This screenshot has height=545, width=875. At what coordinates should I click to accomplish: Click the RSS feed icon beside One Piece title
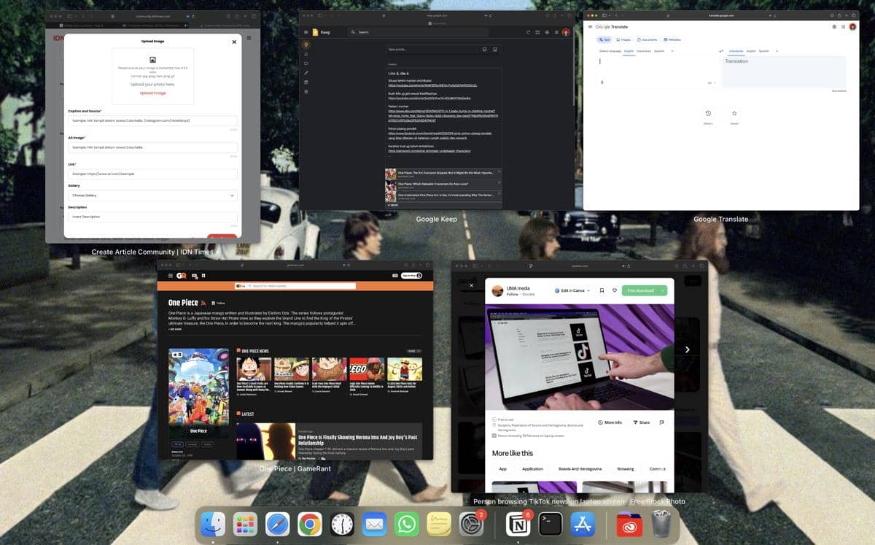tap(203, 302)
